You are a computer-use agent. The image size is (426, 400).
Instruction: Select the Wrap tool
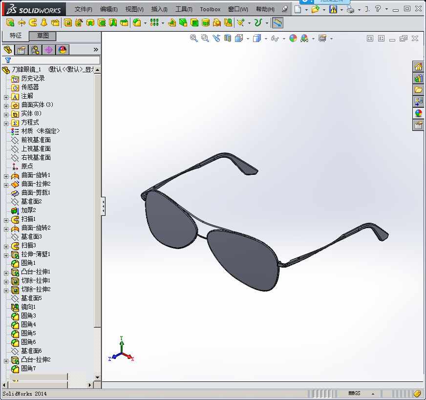pos(206,23)
